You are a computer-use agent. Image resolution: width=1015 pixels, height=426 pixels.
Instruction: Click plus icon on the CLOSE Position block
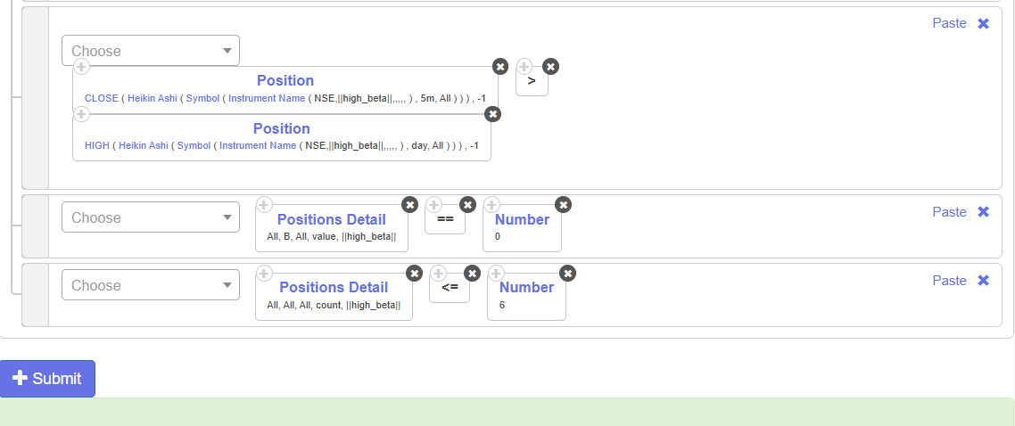80,67
